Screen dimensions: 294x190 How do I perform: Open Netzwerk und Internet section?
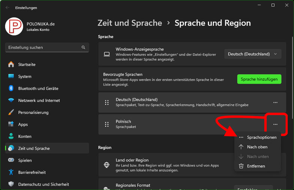[x=39, y=100]
